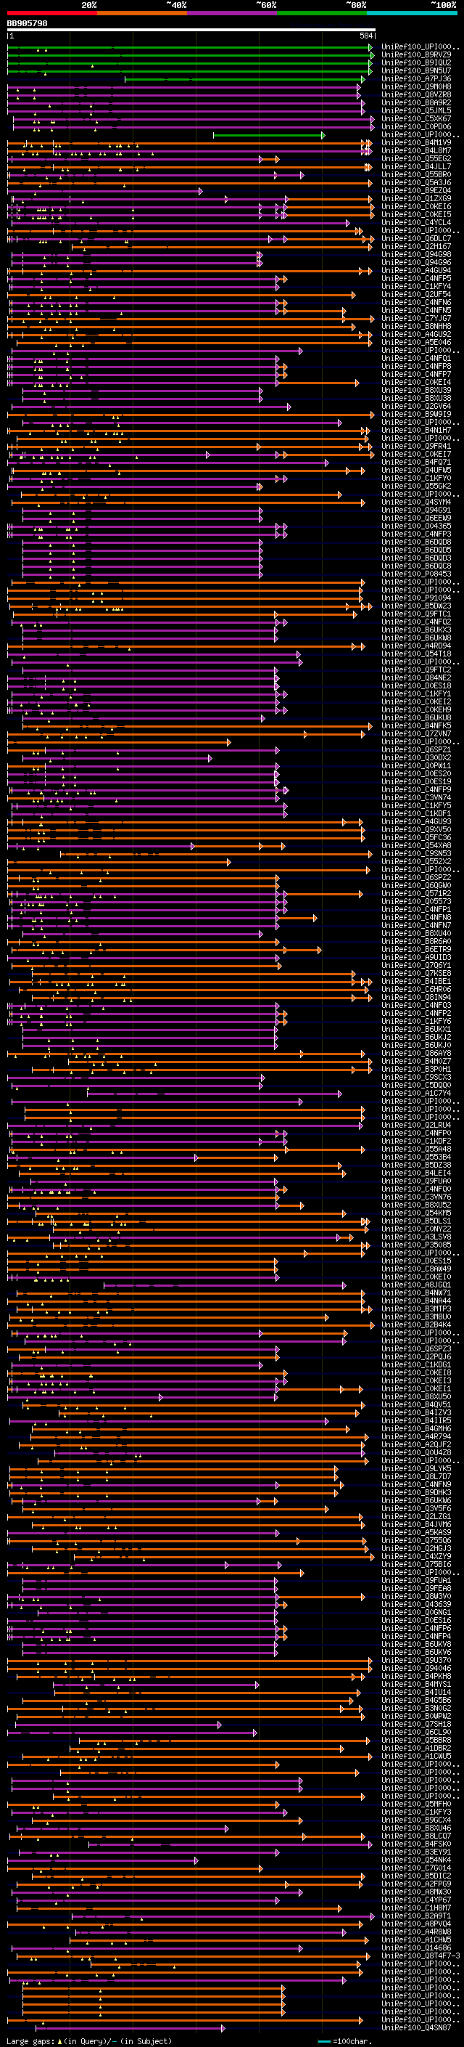The width and height of the screenshot is (464, 2047).
Task: Click the red 20% identity legend segment
Action: click(51, 14)
